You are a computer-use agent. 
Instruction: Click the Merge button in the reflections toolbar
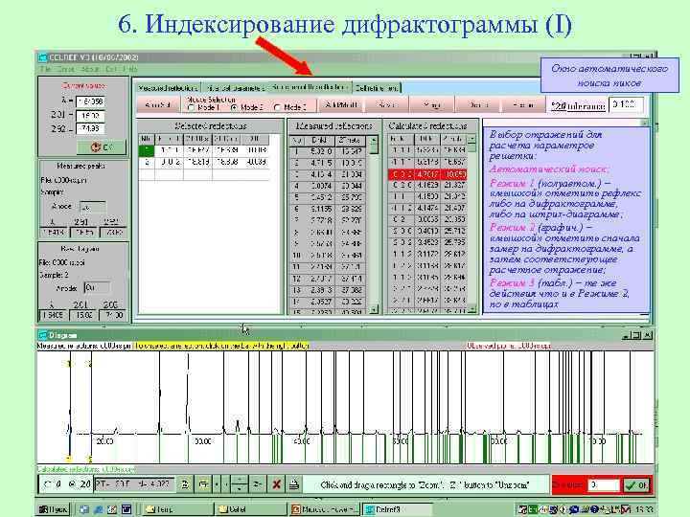click(x=432, y=105)
